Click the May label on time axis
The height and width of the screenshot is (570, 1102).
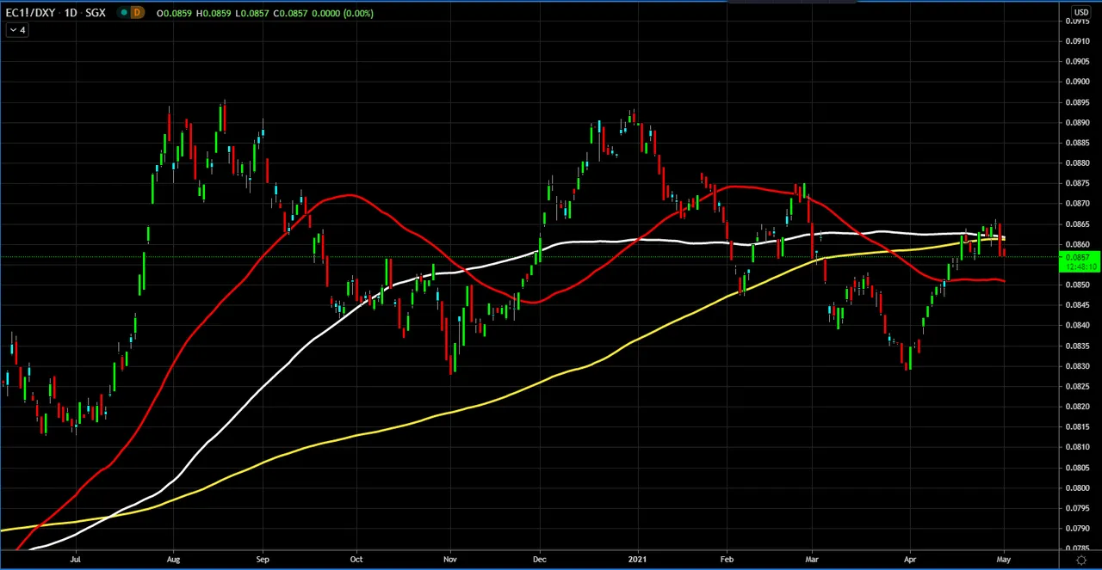(x=1004, y=559)
